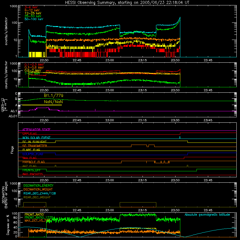This screenshot has height=240, width=240.
Task: Pick the ATTENUATOR_STATE flag label
Action: 36,130
